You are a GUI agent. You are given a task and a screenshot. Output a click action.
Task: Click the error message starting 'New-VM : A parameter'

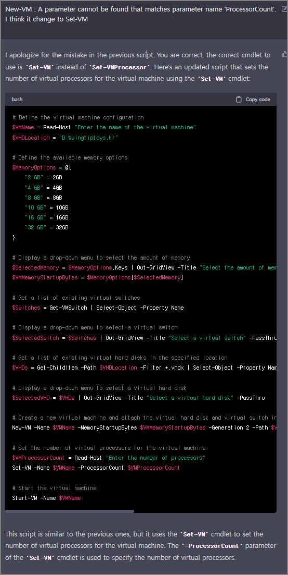click(x=141, y=9)
